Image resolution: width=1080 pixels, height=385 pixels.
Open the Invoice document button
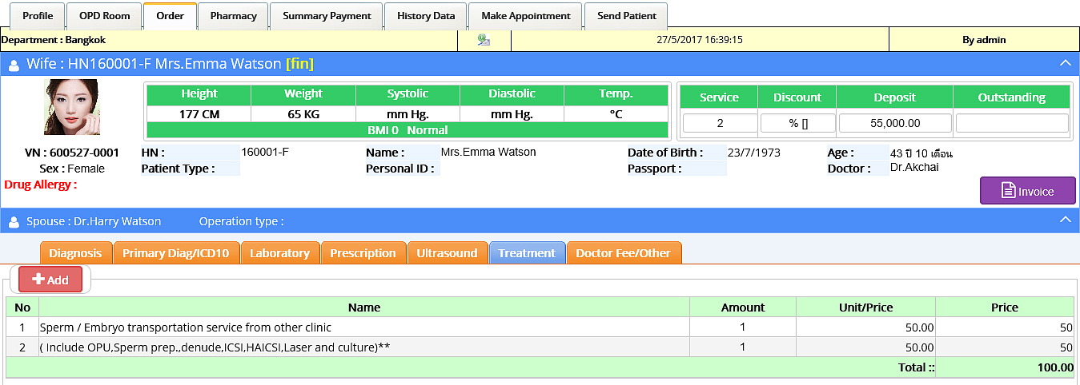pos(1027,191)
